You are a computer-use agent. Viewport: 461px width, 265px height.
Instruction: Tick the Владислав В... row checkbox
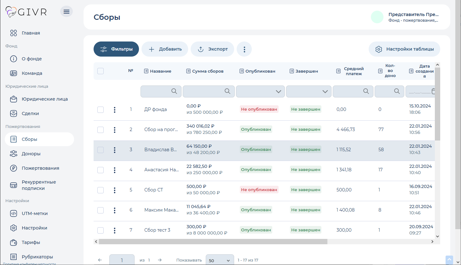tap(101, 150)
